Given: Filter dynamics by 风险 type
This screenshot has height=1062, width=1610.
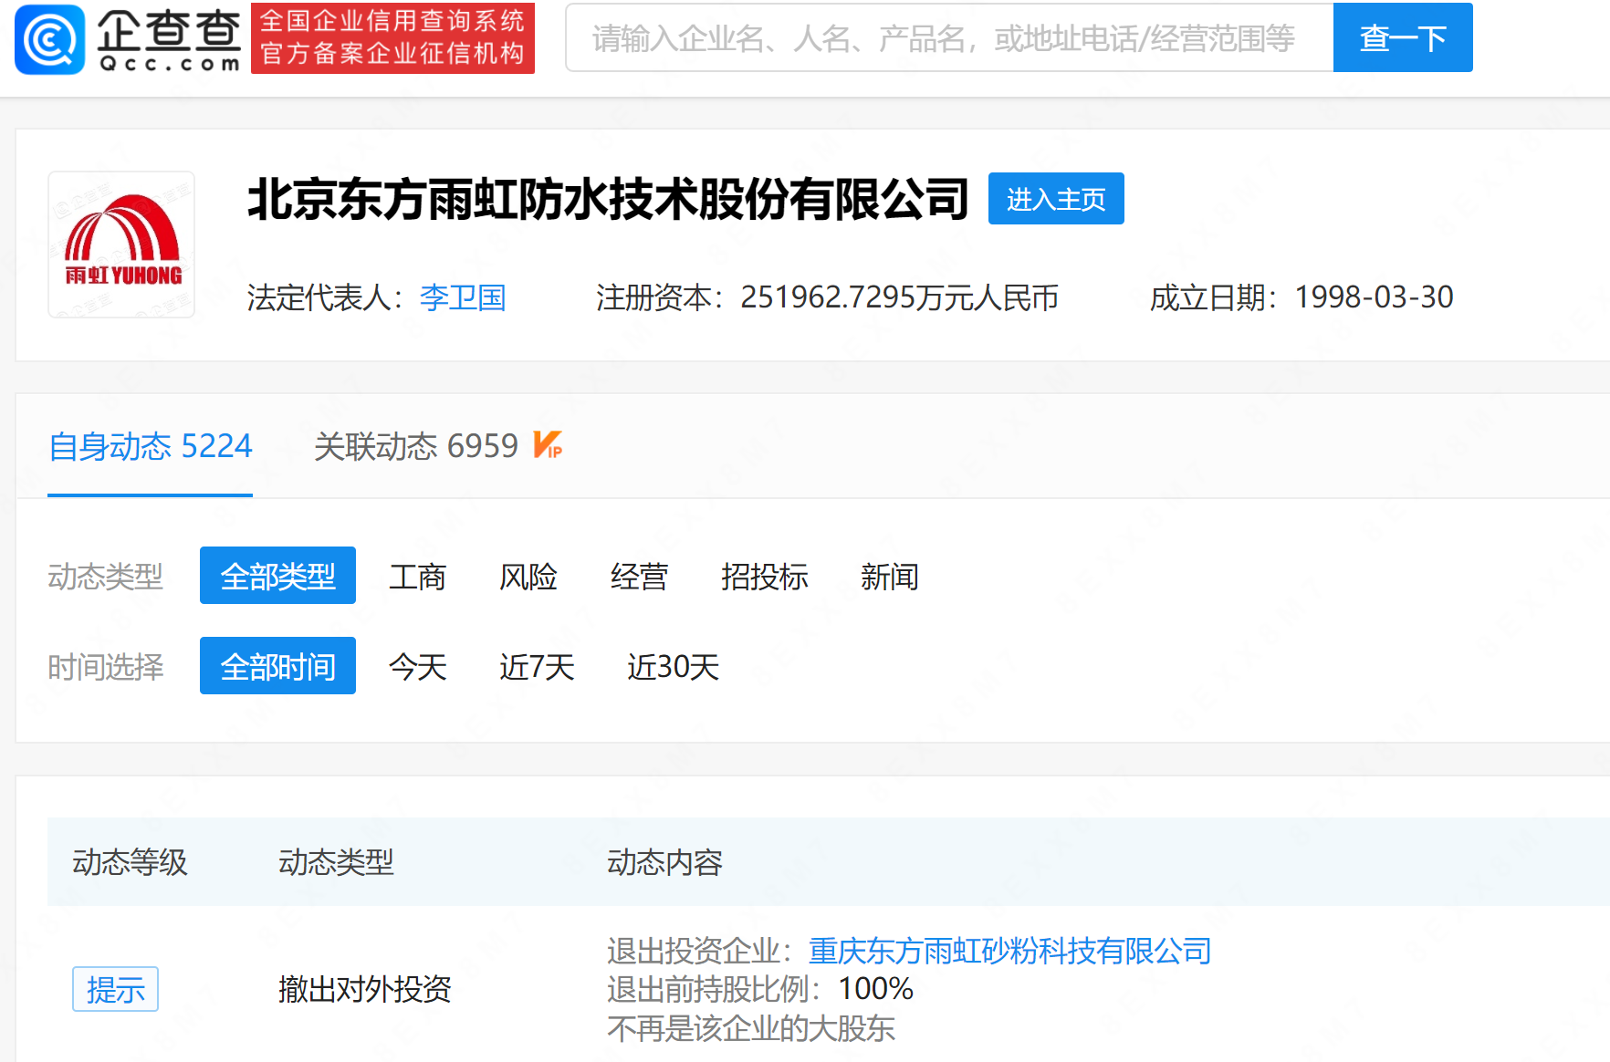Looking at the screenshot, I should [x=528, y=577].
